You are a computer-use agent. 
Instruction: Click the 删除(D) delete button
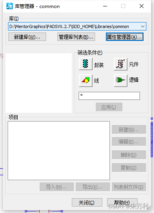point(129,154)
